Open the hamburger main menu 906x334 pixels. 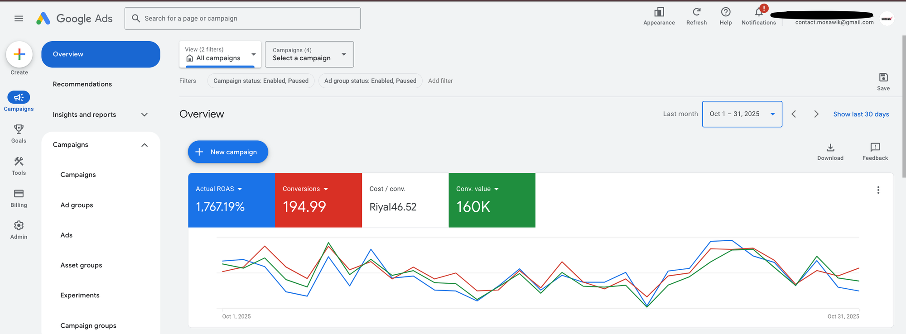coord(19,19)
